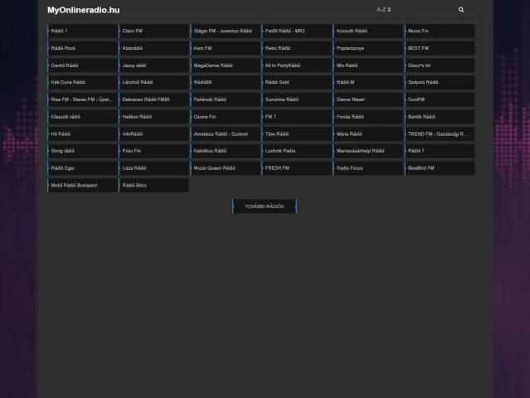
Task: Open the Sláger FM - Juventus Rádió tile
Action: pos(226,32)
